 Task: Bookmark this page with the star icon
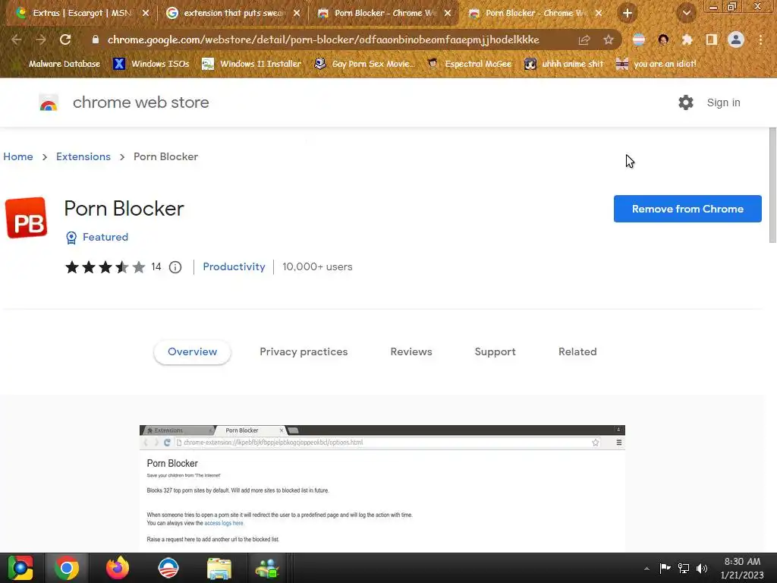click(609, 40)
